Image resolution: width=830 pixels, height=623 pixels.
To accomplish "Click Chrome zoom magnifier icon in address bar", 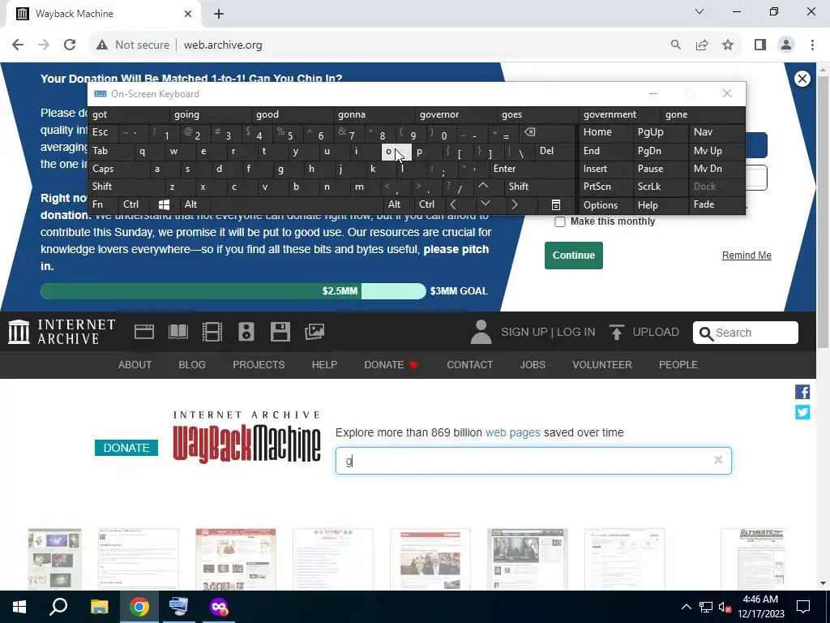I will point(675,45).
